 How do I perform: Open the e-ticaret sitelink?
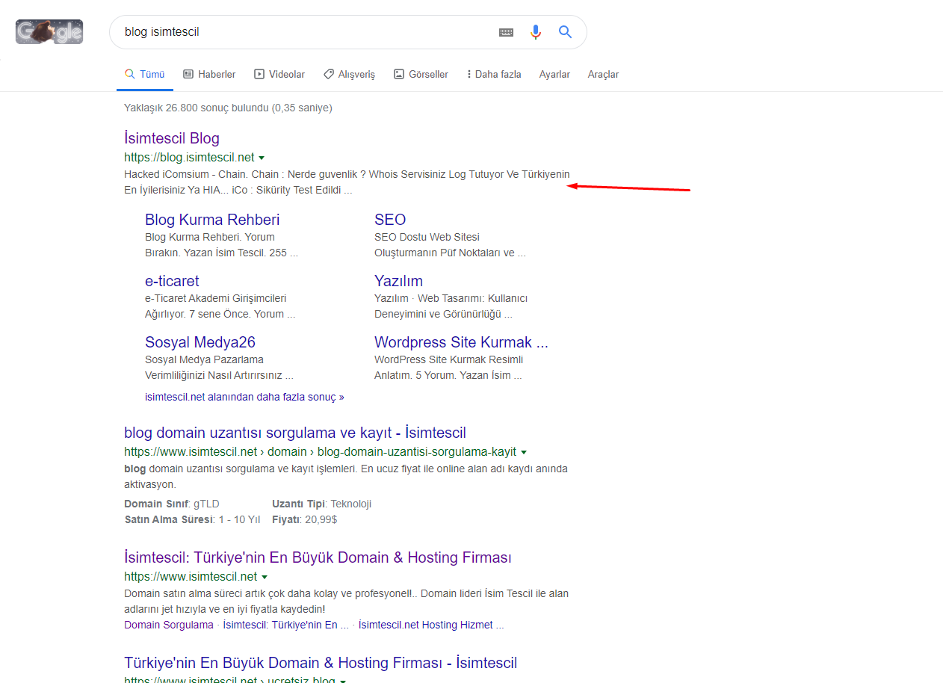pos(172,281)
